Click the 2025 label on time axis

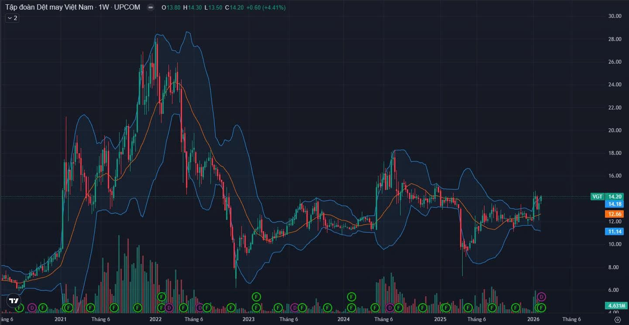click(440, 319)
